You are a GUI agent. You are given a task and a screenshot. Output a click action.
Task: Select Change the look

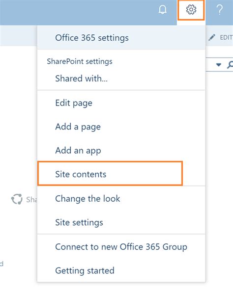coord(121,199)
